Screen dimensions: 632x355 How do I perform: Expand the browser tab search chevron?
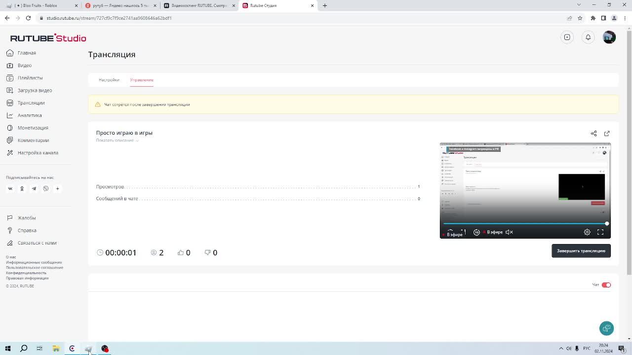click(x=579, y=5)
